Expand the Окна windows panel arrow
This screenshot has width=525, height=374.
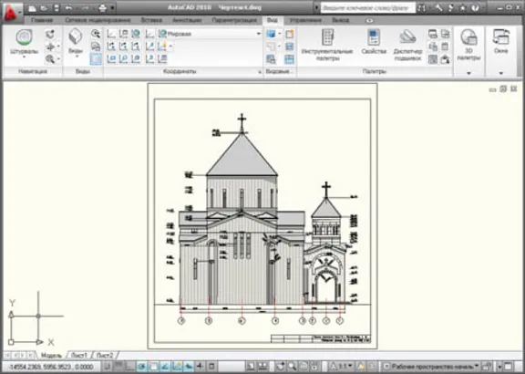[x=501, y=73]
